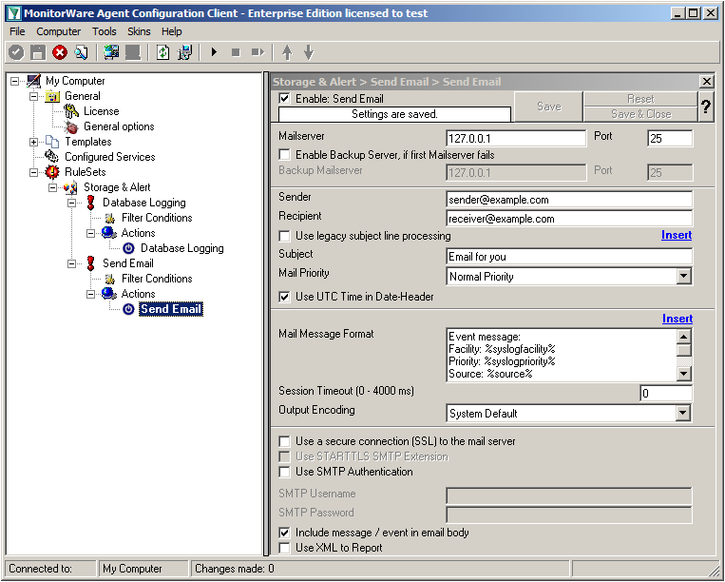
Task: Click the Storage & Alert ruleset icon
Action: pos(70,187)
